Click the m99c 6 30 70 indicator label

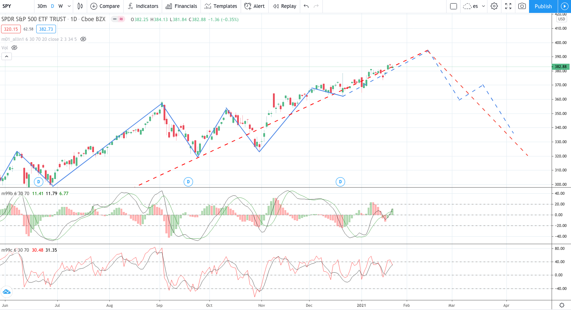pos(15,250)
